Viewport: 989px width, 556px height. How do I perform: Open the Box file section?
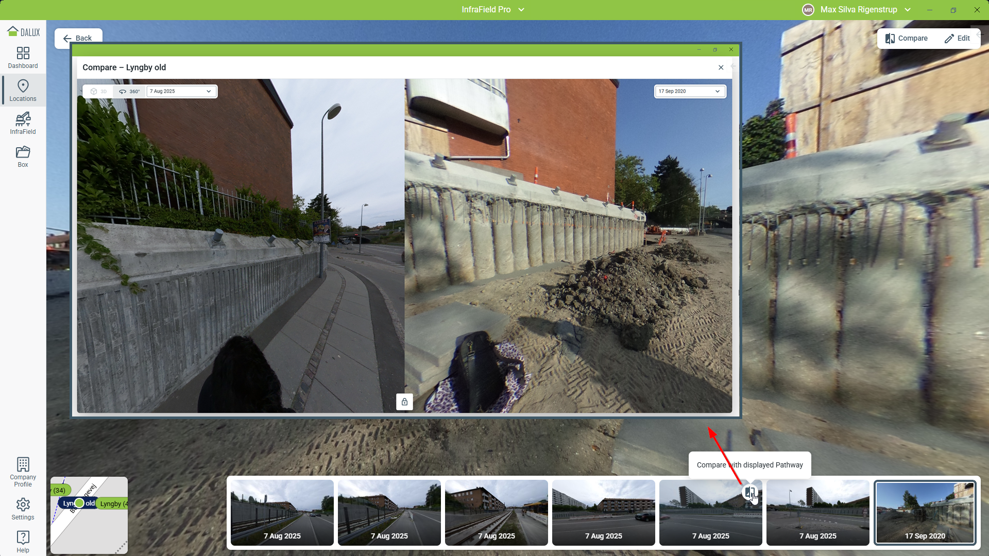pyautogui.click(x=23, y=157)
